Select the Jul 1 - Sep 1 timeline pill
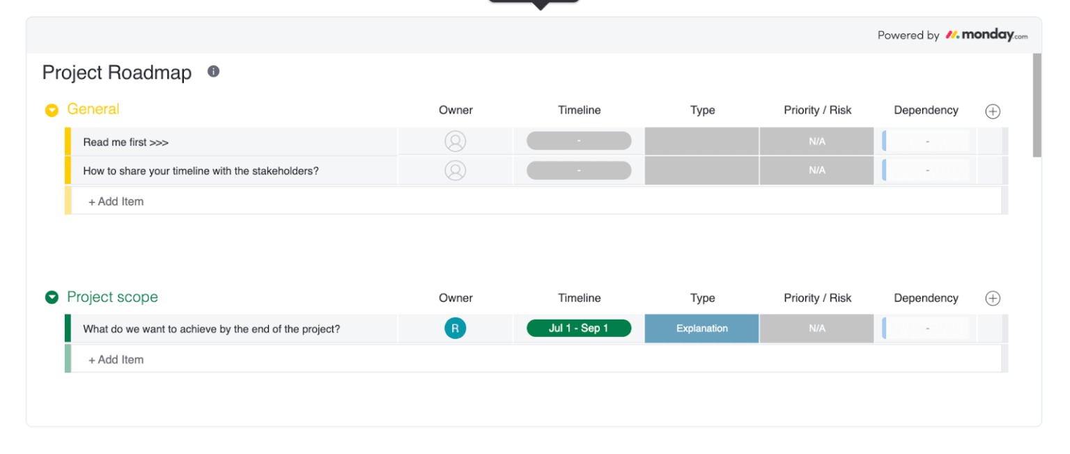 tap(578, 329)
